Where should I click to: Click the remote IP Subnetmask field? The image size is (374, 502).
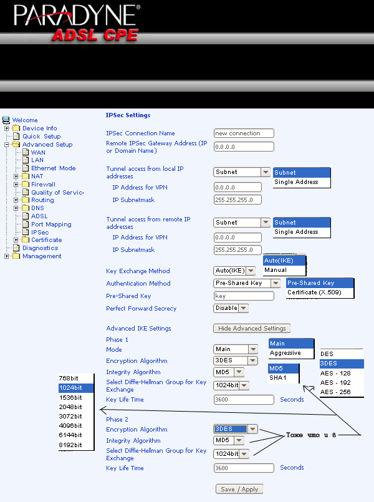pos(237,250)
